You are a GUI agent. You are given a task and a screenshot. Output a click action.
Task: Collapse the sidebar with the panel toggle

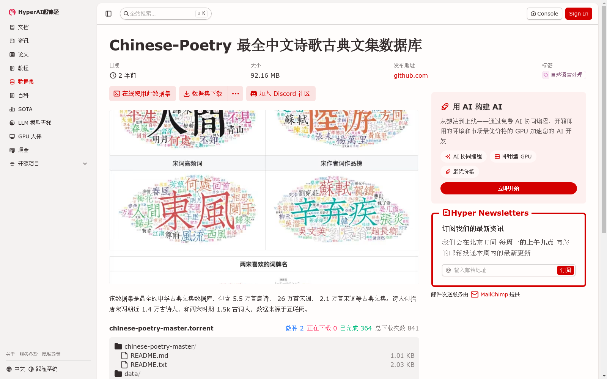(108, 13)
